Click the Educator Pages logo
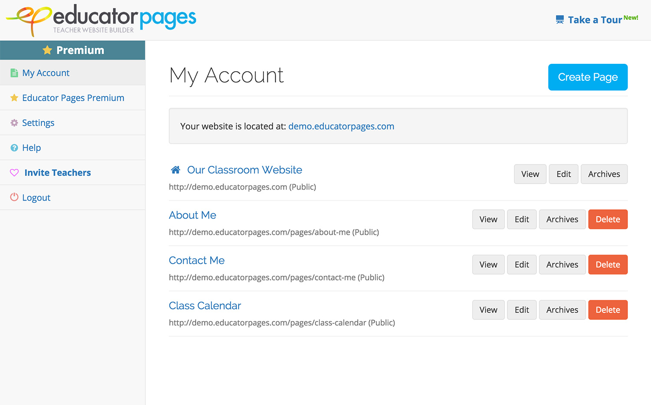This screenshot has width=651, height=405. coord(101,20)
